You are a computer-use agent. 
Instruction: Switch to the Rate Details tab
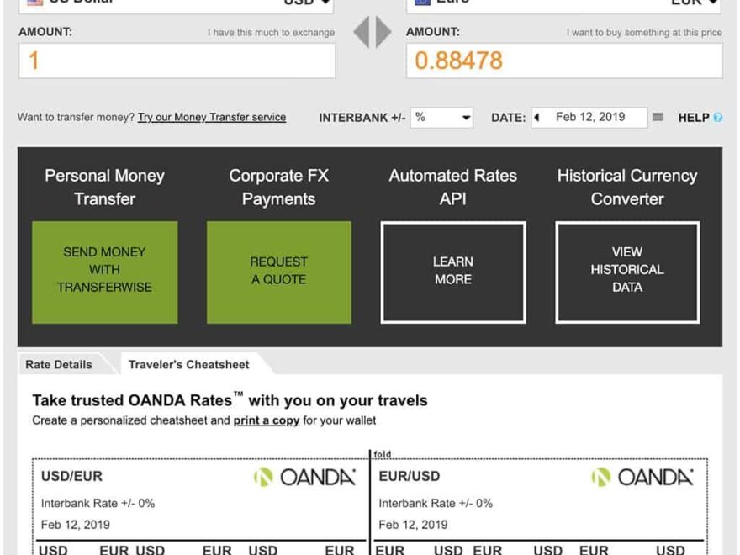(x=59, y=365)
